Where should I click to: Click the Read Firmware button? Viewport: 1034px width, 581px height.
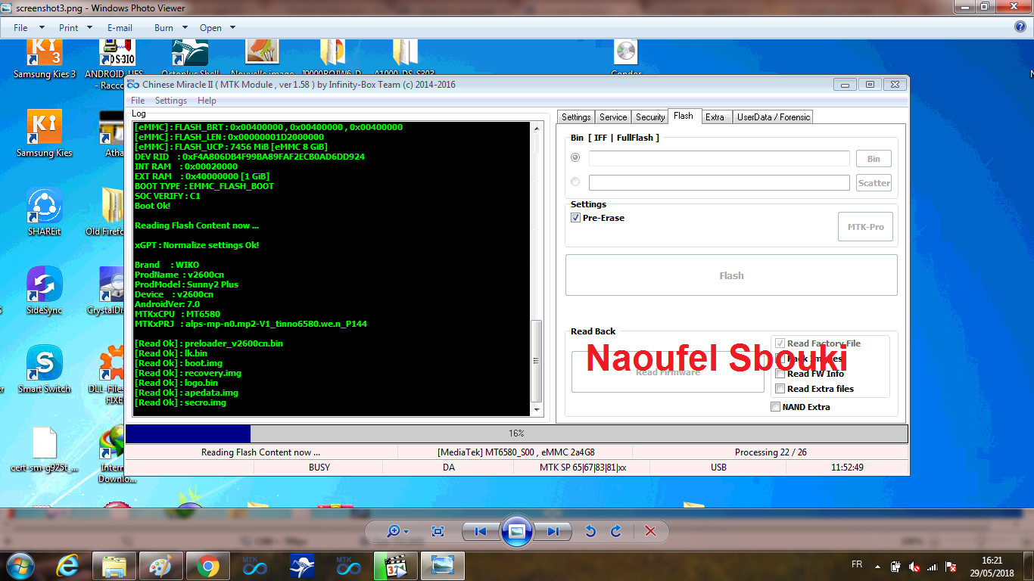tap(668, 371)
